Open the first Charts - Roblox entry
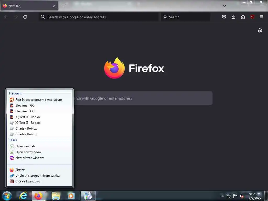 point(40,128)
